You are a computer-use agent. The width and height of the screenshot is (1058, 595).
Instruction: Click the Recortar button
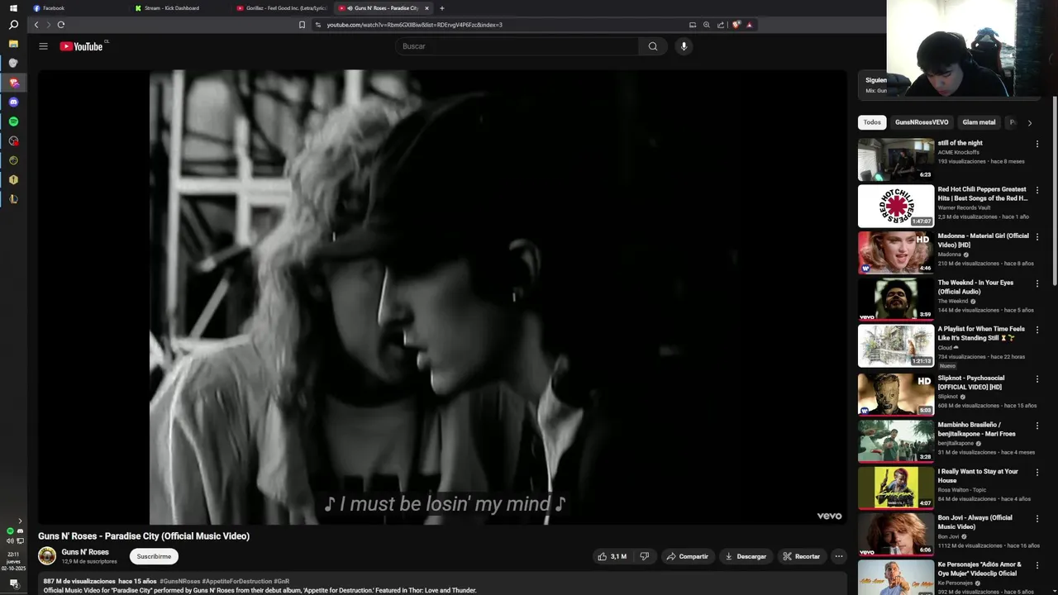[x=801, y=556]
